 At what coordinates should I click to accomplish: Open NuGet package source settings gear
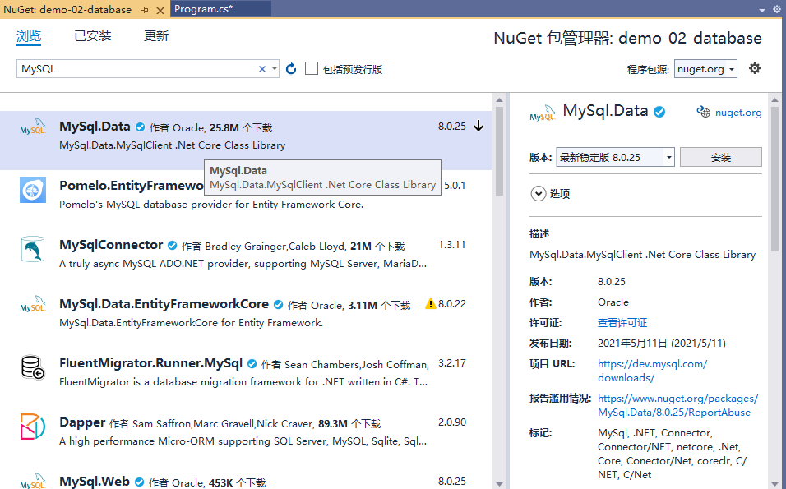pos(755,68)
